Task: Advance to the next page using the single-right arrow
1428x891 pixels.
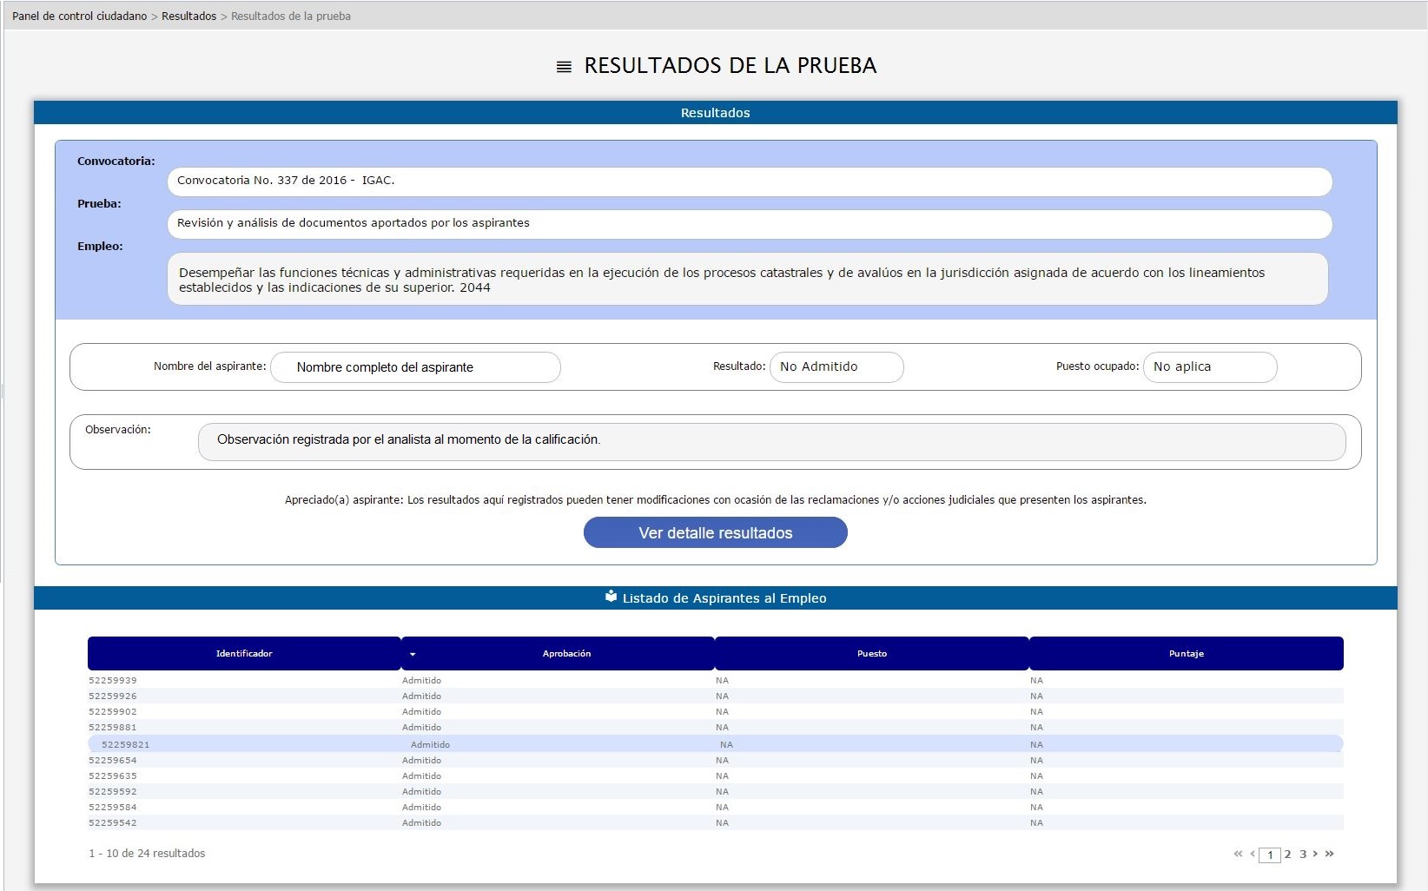Action: point(1315,855)
